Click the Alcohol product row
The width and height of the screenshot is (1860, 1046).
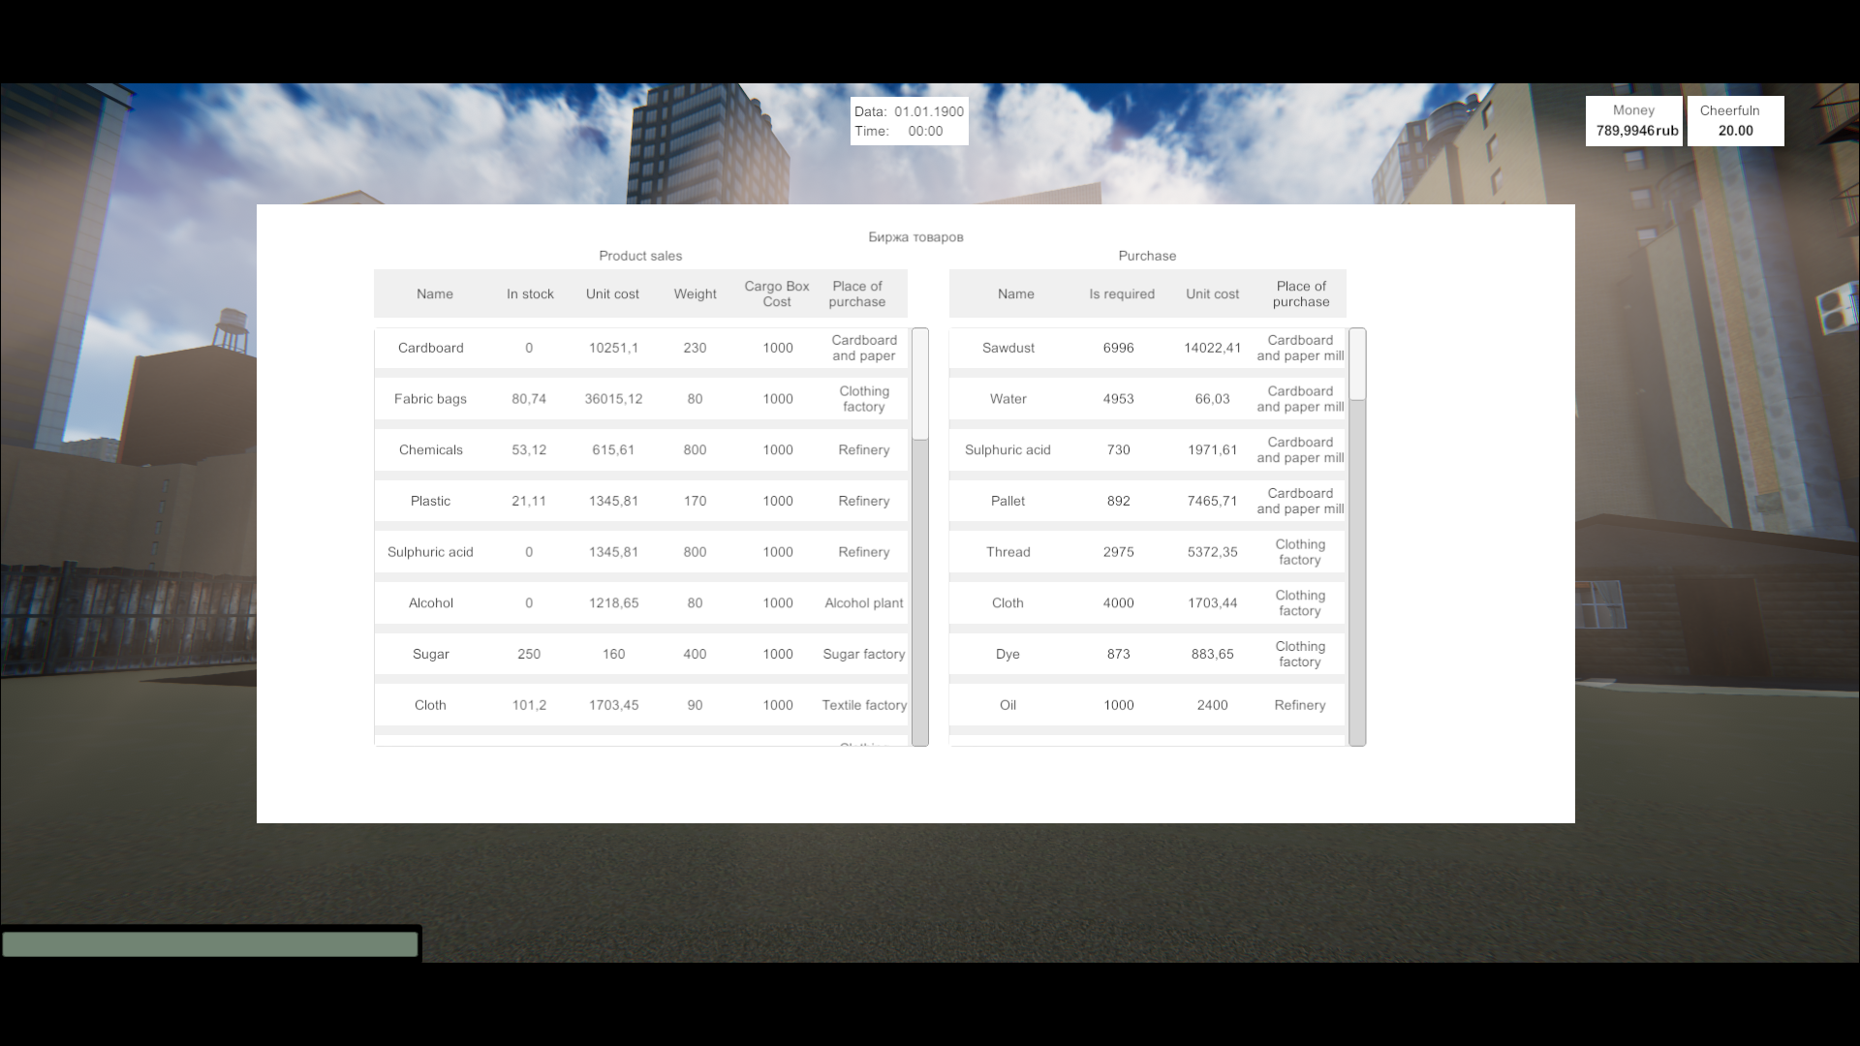[641, 603]
